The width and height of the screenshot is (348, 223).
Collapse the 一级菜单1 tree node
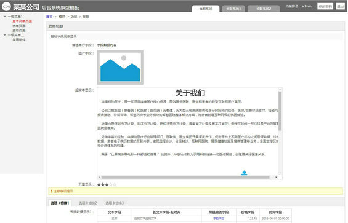5,17
